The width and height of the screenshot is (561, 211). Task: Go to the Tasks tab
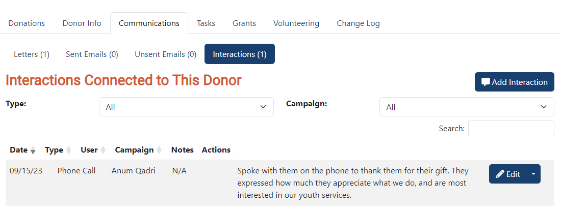pyautogui.click(x=206, y=23)
